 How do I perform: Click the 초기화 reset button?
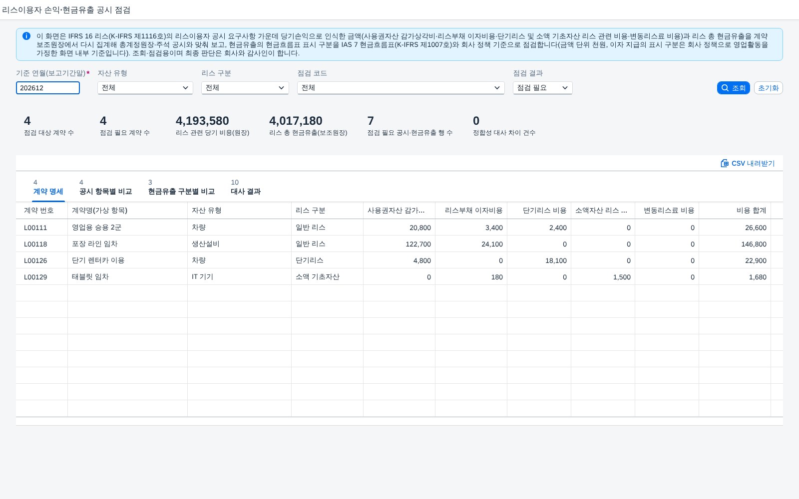click(768, 88)
